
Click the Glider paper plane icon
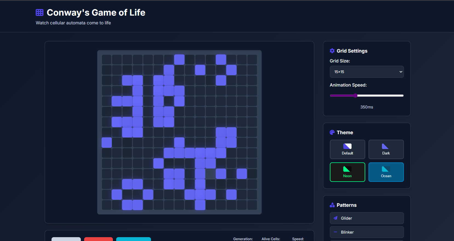coord(335,218)
